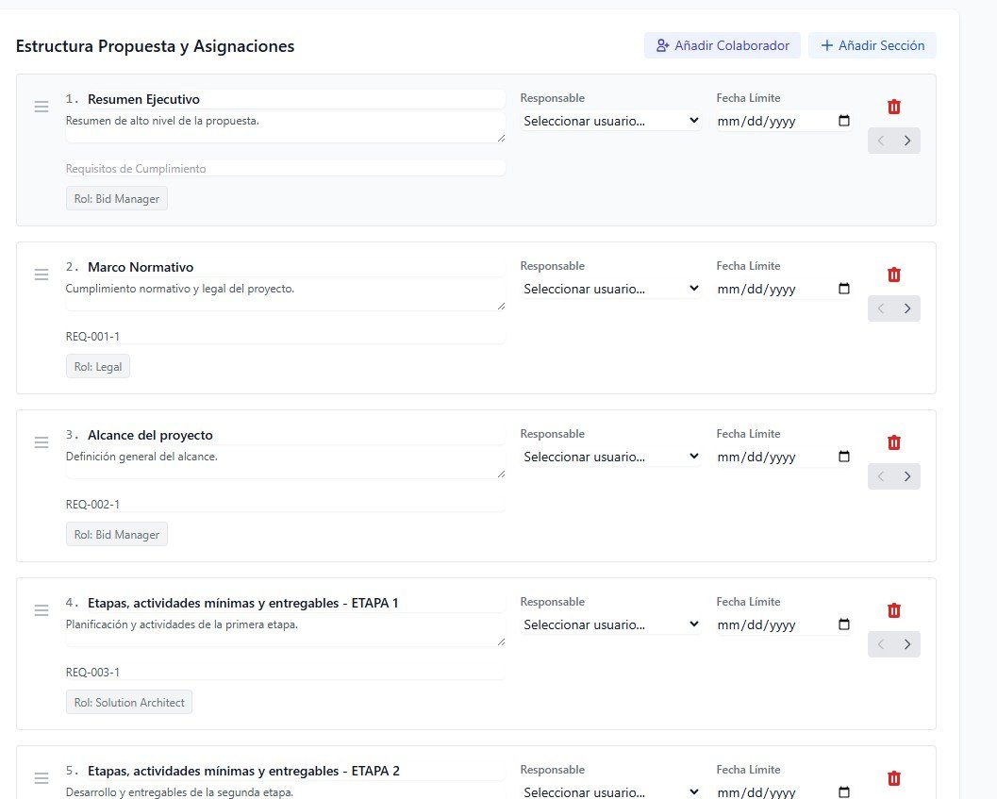This screenshot has width=997, height=799.
Task: Click Fecha Límite date text for ETAPA 1
Action: 756,624
